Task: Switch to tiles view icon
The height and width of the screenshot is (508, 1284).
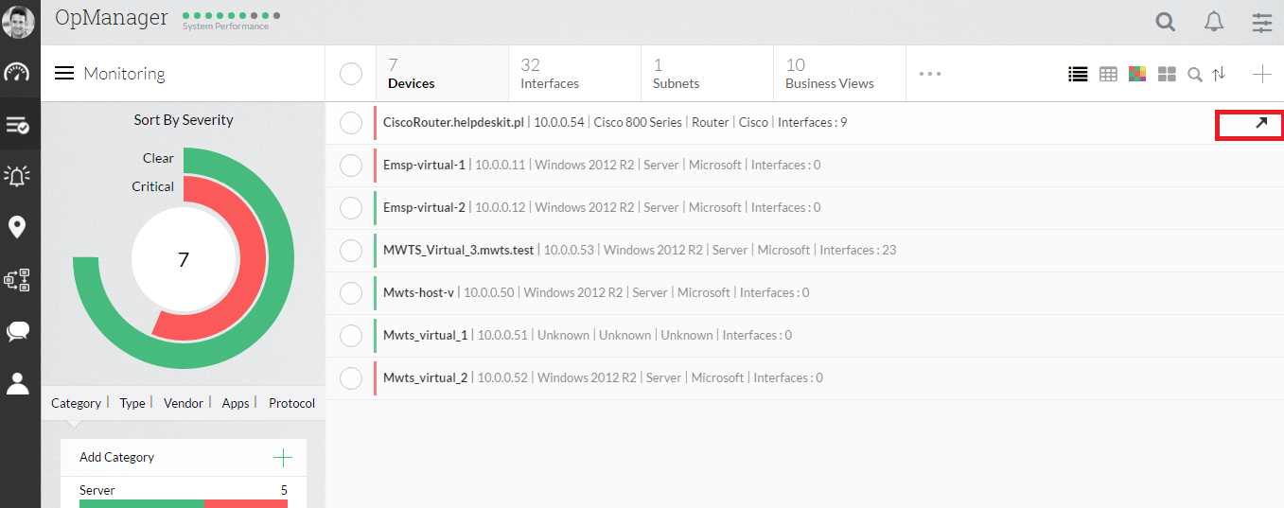Action: pos(1167,74)
